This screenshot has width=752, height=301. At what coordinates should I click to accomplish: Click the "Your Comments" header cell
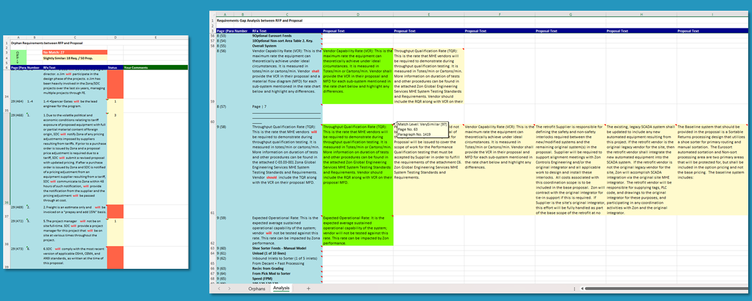[x=155, y=68]
